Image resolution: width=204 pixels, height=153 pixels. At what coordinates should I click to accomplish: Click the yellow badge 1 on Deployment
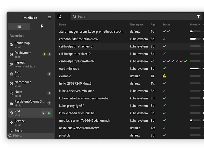coord(44,54)
